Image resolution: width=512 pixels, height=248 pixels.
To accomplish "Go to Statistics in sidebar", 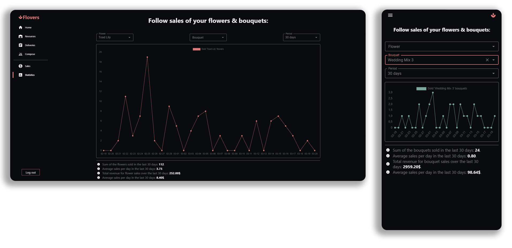I will click(30, 75).
